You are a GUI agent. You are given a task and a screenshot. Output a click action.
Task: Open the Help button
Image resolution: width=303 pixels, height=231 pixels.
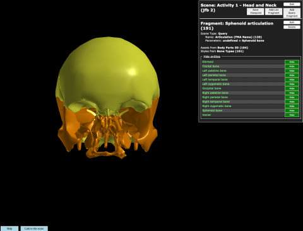pos(9,228)
